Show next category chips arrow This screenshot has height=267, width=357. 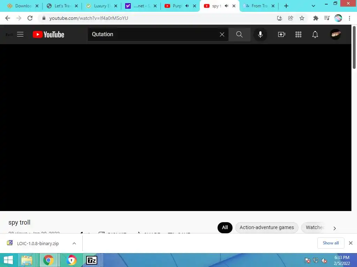point(334,228)
